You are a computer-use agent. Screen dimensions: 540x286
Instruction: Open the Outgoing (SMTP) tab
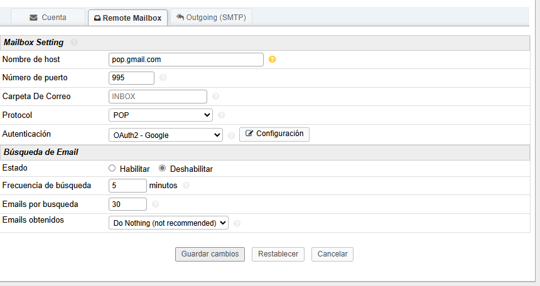tap(213, 18)
